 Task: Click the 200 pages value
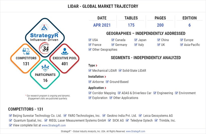click(x=160, y=25)
